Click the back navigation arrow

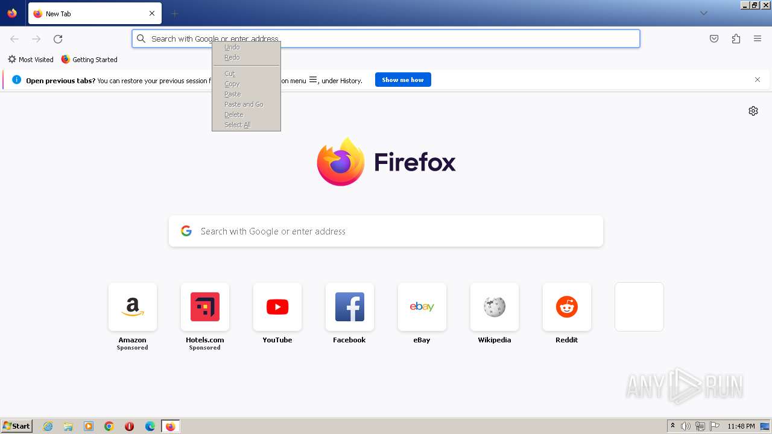(x=14, y=39)
